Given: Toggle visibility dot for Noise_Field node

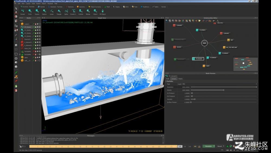Looking at the screenshot, I should click(37, 48).
